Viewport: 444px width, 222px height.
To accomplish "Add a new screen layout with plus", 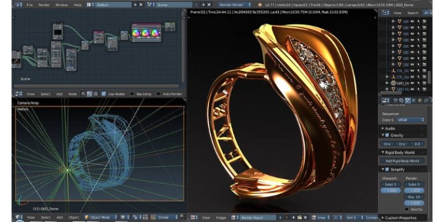I will tap(135, 5).
